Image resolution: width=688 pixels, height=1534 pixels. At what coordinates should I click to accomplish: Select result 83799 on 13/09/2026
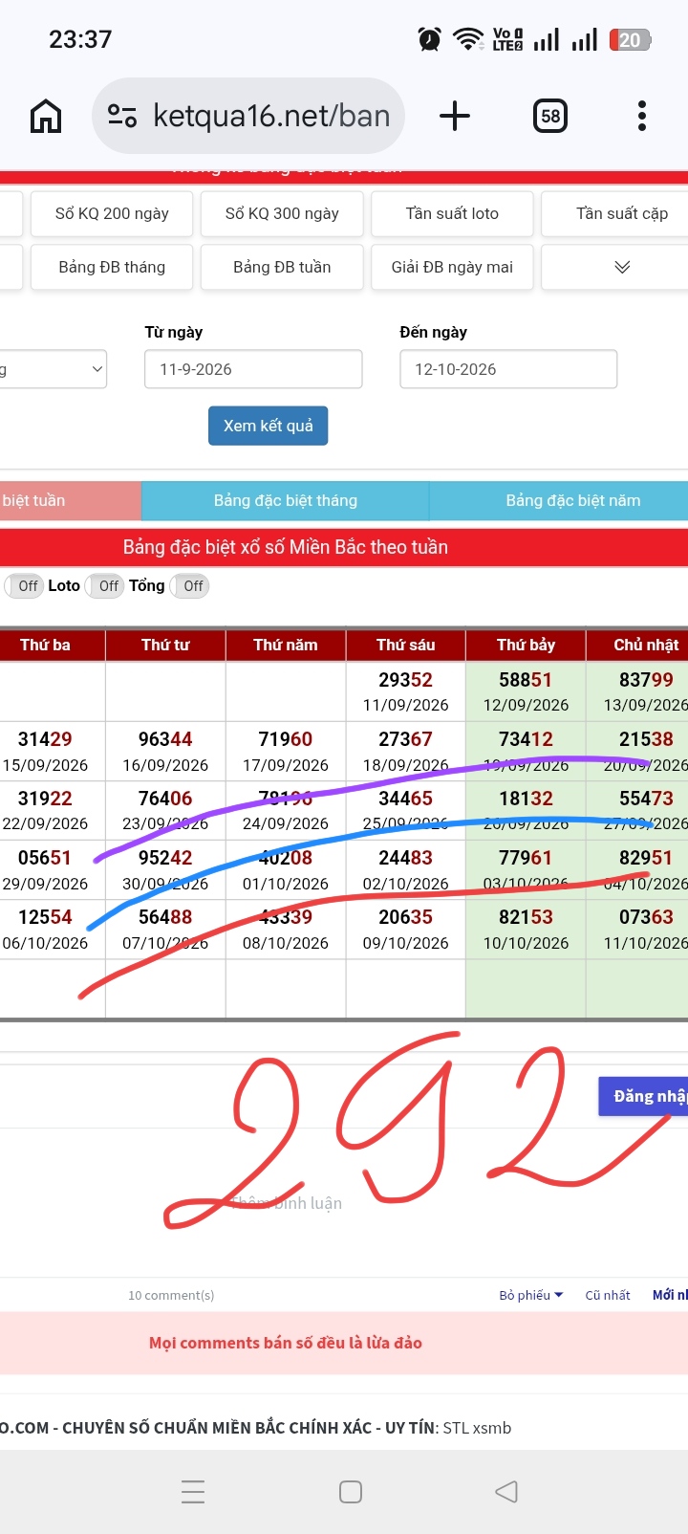(x=646, y=680)
